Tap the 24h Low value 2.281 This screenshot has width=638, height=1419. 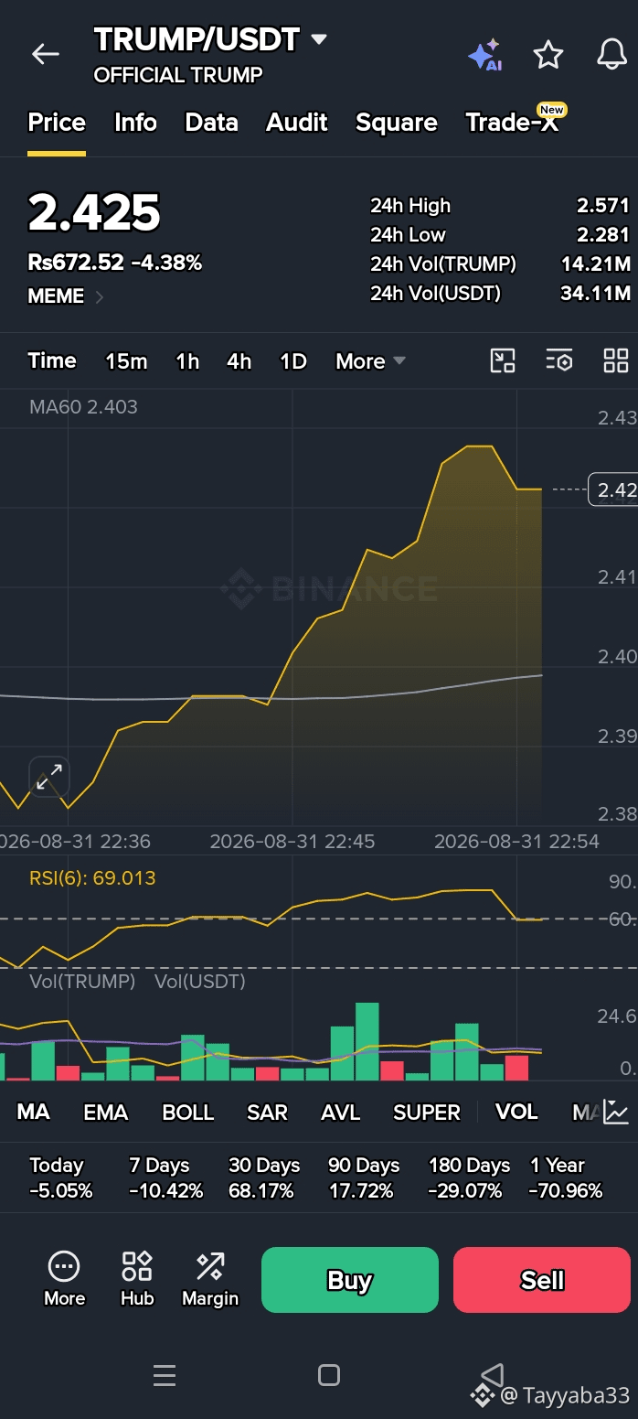(x=603, y=235)
